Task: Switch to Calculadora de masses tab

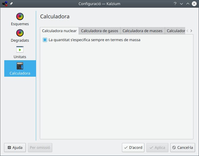Action: tap(142, 31)
